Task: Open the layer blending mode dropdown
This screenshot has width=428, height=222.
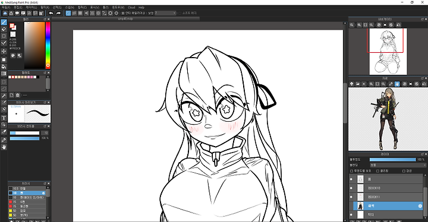Action: 398,165
